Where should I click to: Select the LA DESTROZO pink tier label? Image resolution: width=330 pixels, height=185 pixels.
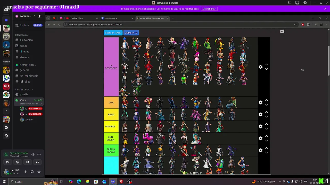point(111,67)
